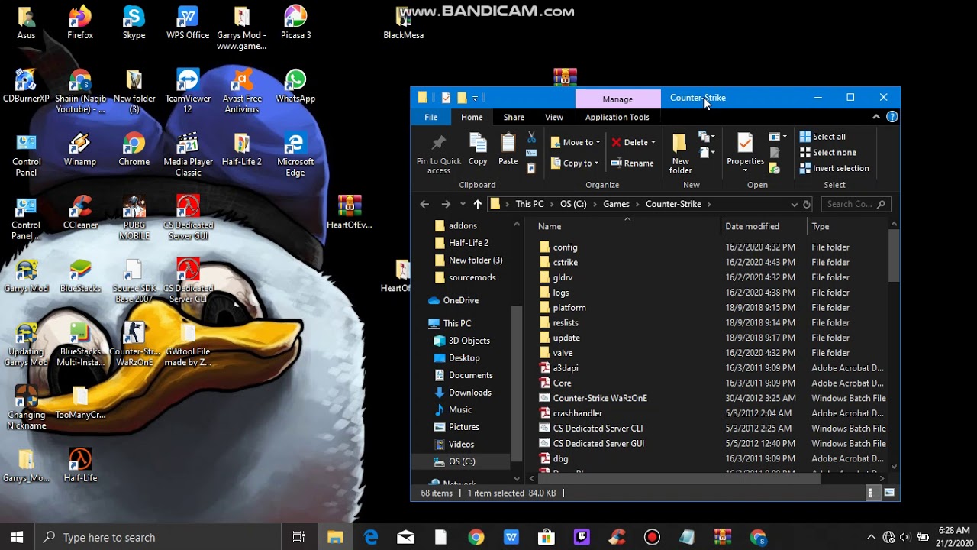This screenshot has width=977, height=550.
Task: Open the Move to dropdown
Action: 576,143
